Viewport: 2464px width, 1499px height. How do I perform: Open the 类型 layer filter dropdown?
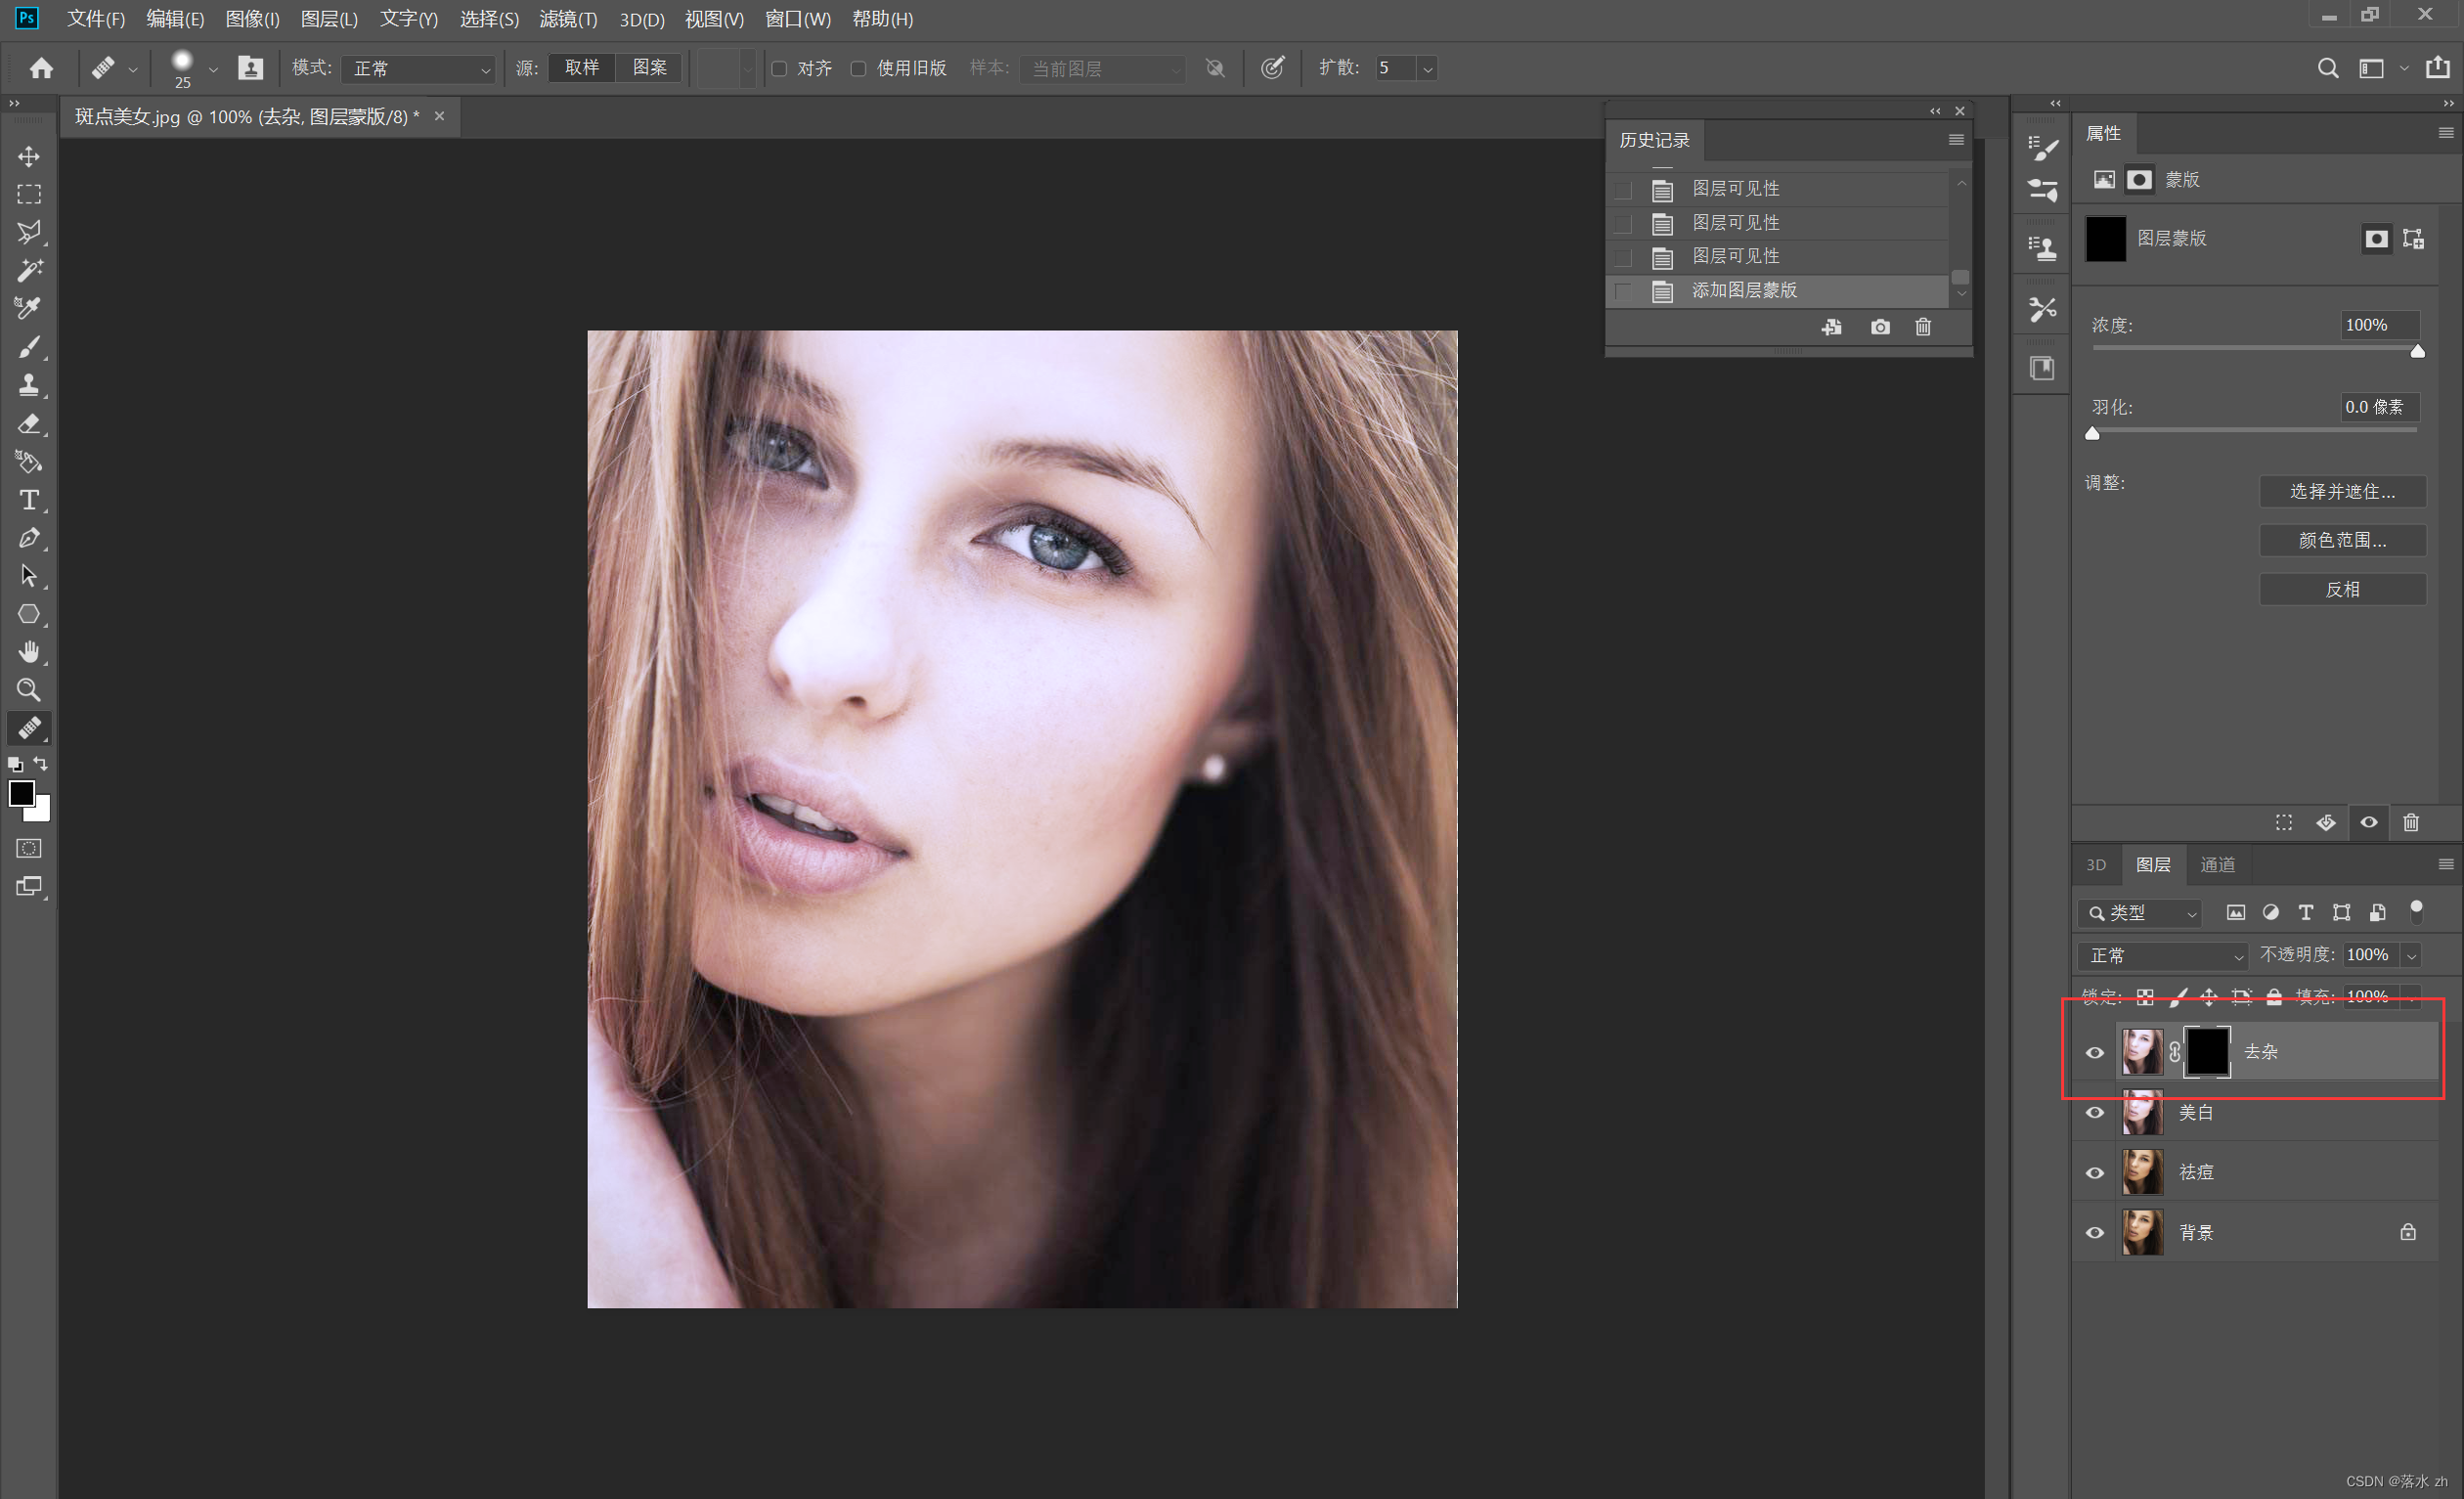[x=2141, y=913]
